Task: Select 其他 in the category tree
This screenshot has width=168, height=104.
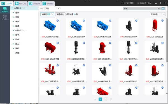Action: coord(17,53)
